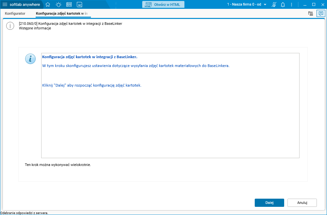This screenshot has width=327, height=215.
Task: Open the vertical dots more options menu
Action: pos(292,5)
